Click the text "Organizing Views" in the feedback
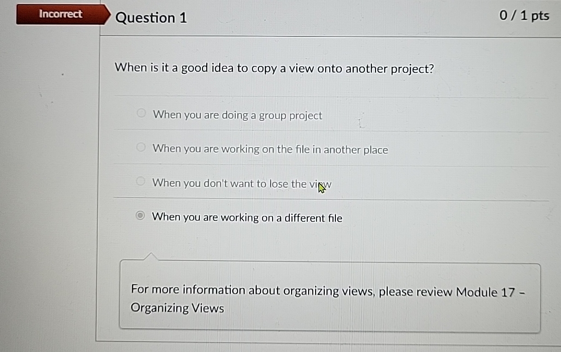 [177, 308]
